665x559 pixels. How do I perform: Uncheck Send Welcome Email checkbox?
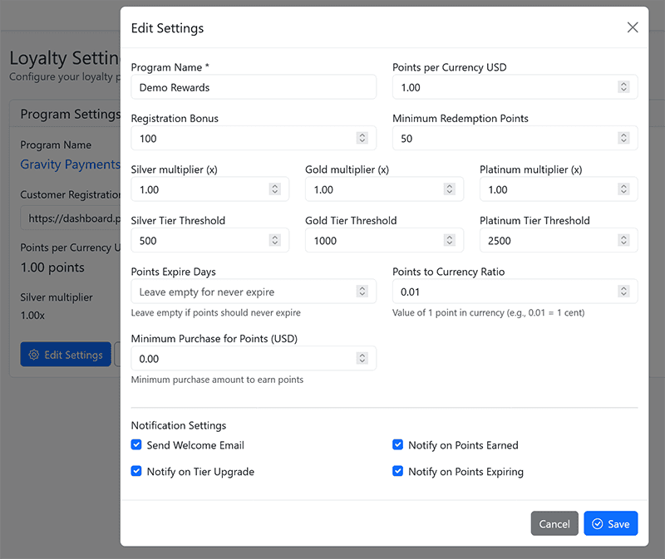coord(136,444)
